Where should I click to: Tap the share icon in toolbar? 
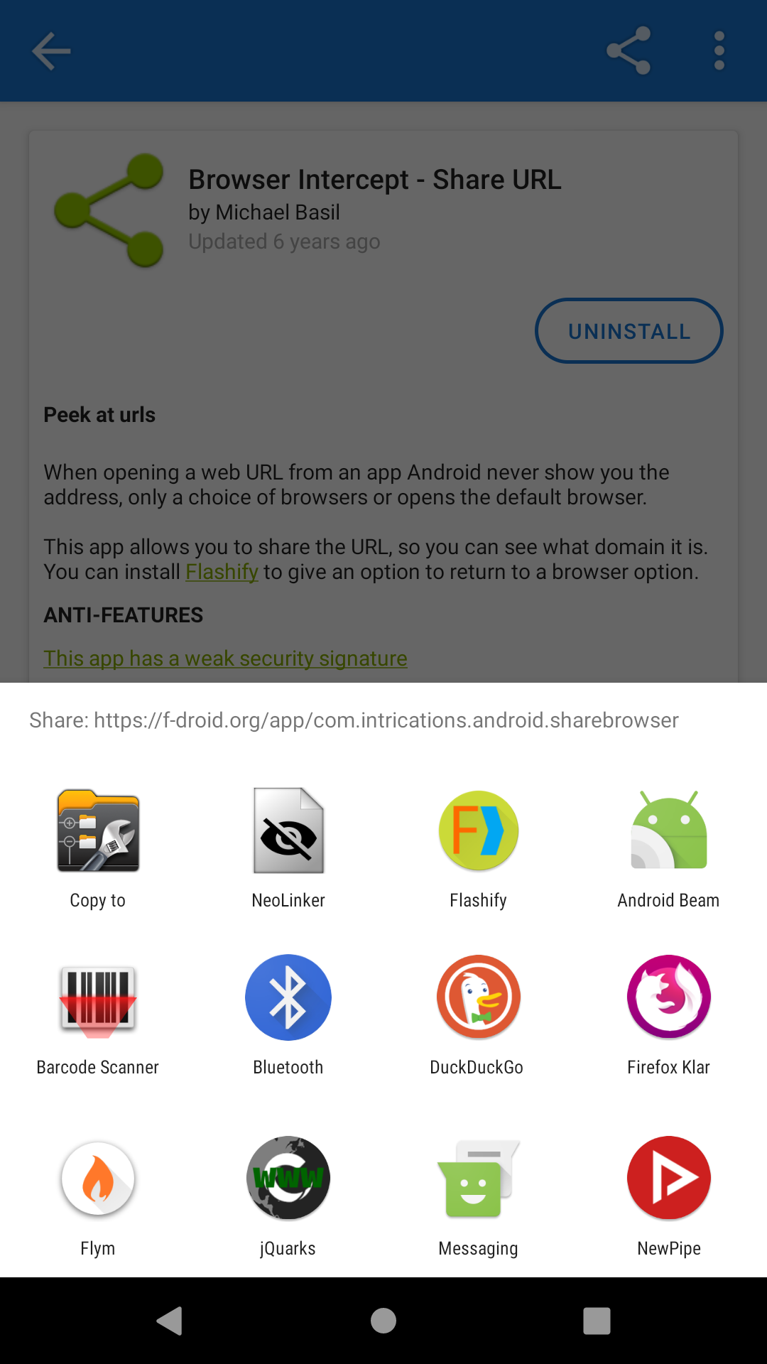tap(629, 51)
